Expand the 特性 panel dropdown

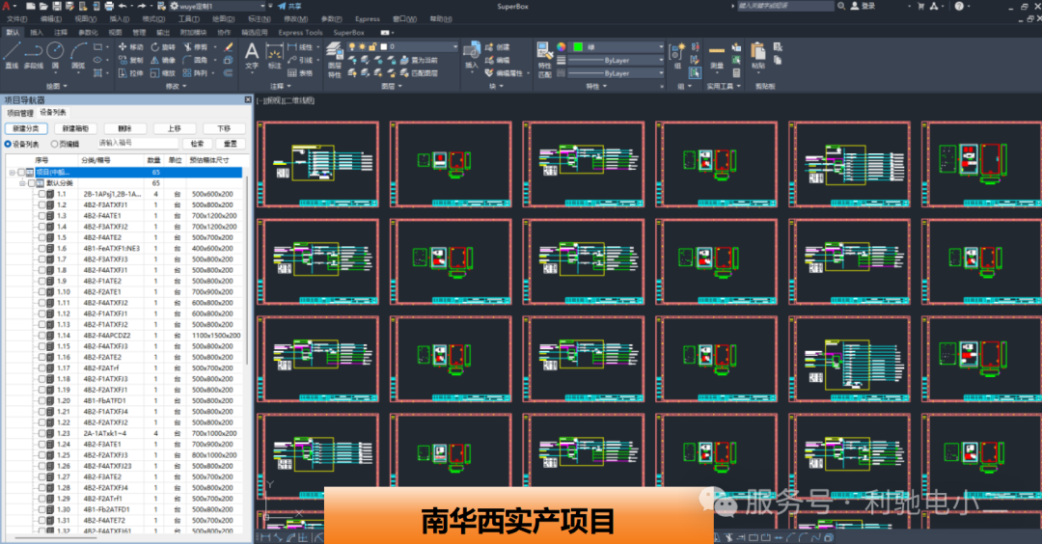[x=595, y=86]
